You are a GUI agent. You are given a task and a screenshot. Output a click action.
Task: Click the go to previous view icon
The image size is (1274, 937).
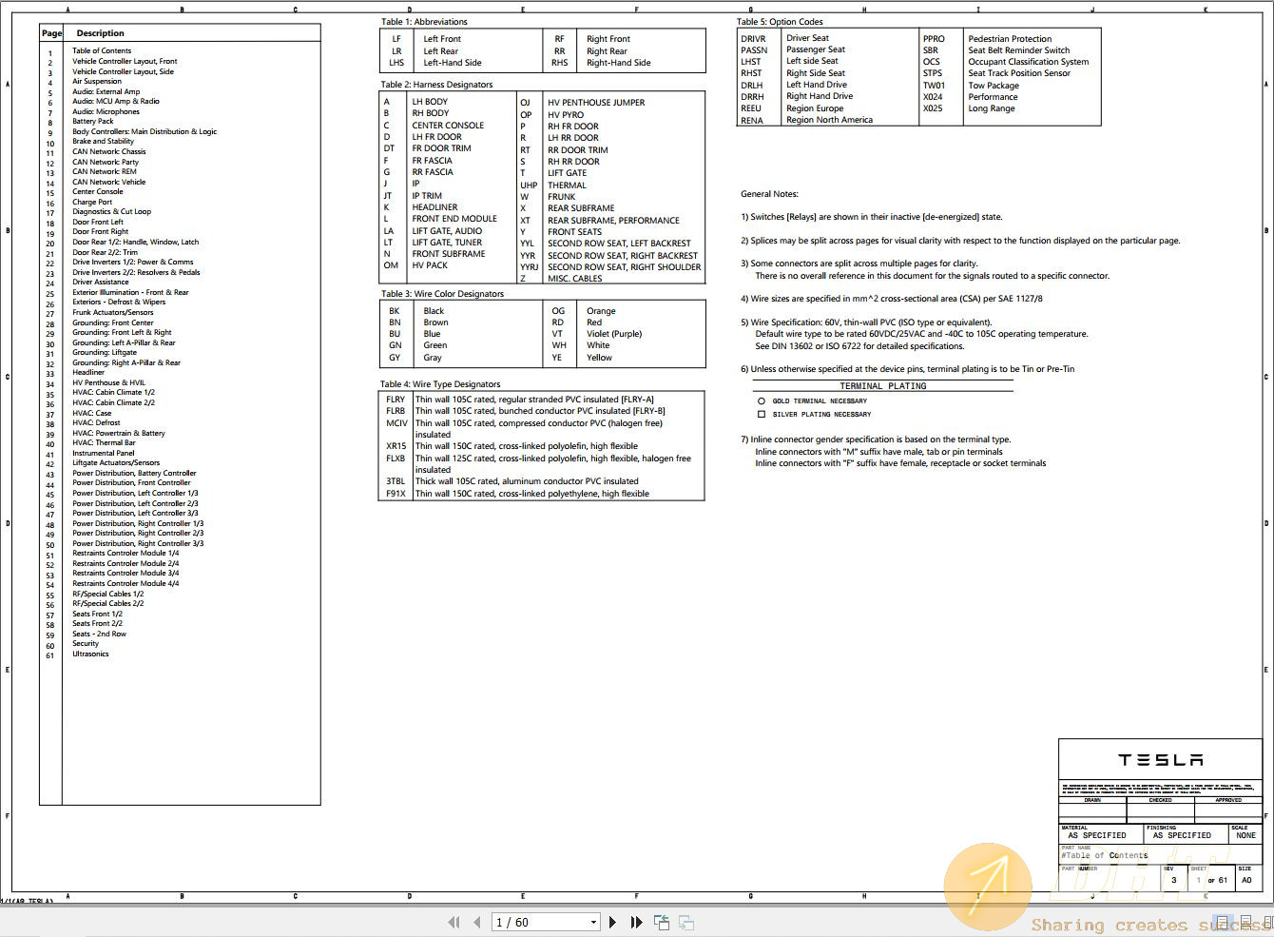tap(662, 922)
